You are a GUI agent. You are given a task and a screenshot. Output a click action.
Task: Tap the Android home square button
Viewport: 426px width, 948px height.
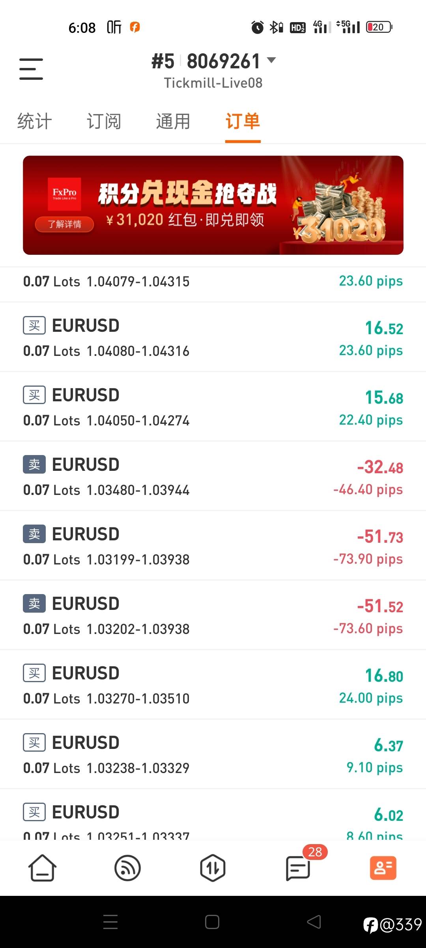(x=212, y=922)
